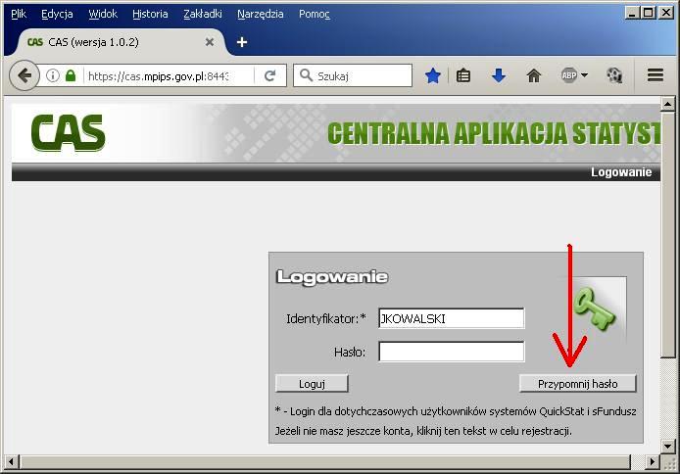Show bookmarks list icon

463,75
